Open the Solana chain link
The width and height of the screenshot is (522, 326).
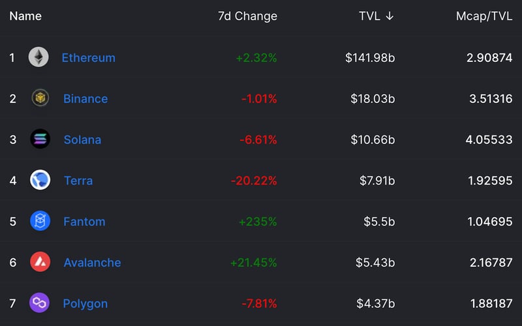pyautogui.click(x=82, y=140)
